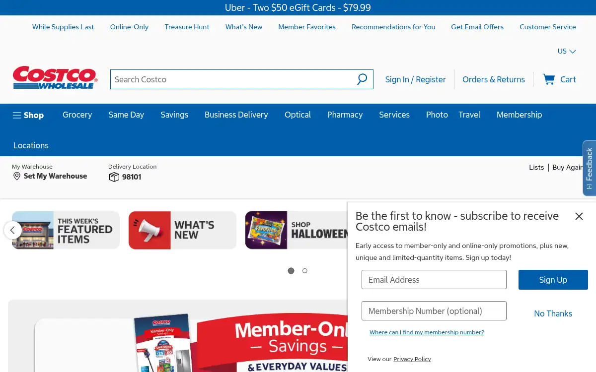The height and width of the screenshot is (372, 596).
Task: Click the Treasure Hunt link
Action: click(x=187, y=27)
